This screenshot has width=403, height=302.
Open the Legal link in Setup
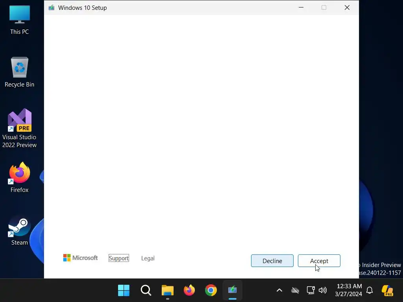(x=148, y=258)
